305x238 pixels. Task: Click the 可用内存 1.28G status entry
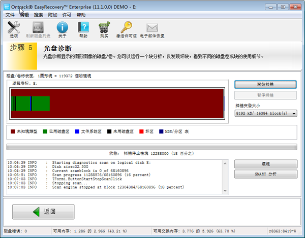click(90, 231)
